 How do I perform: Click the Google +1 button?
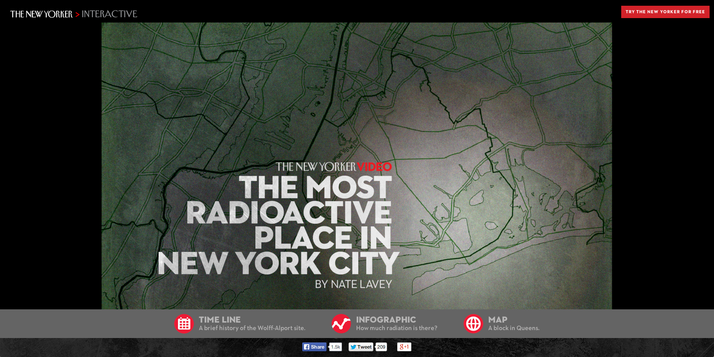point(404,347)
